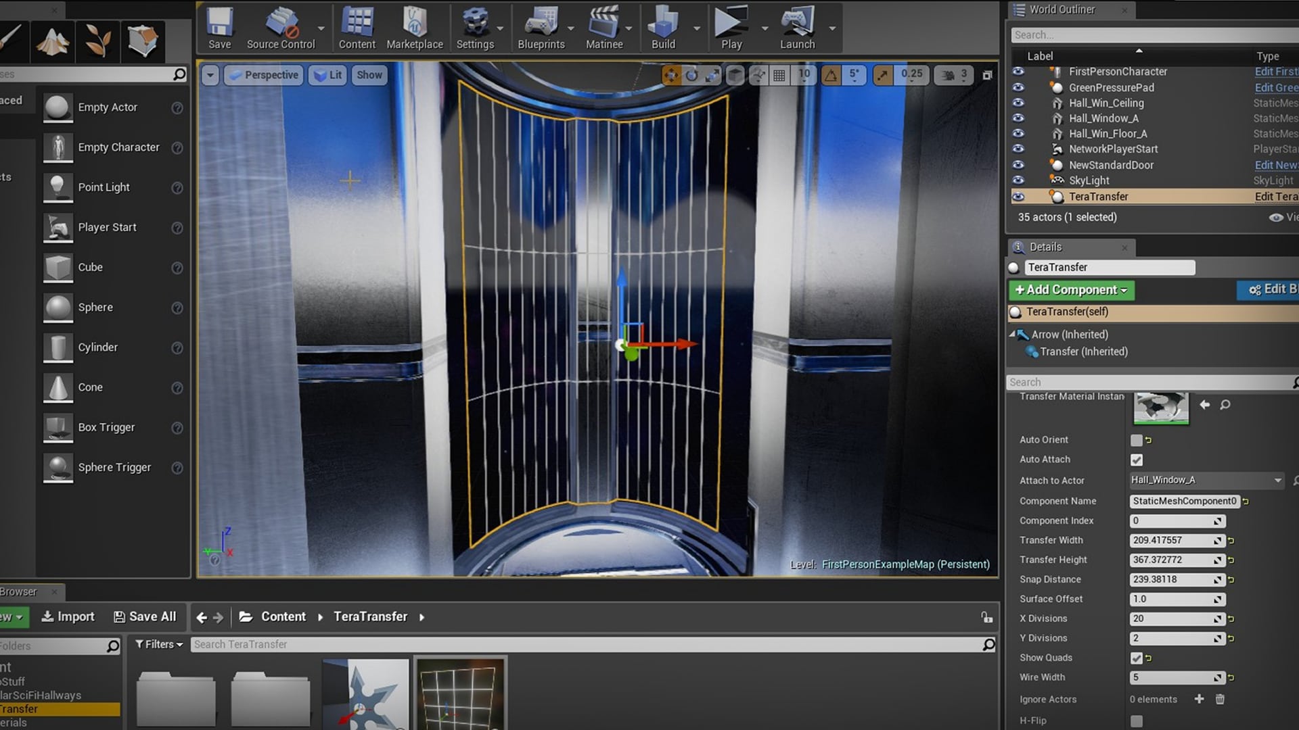Select the scale gizmo viewport icon
The height and width of the screenshot is (730, 1299).
[712, 75]
